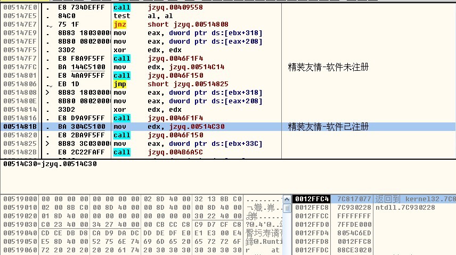Screen dimensions: 456x255
Task: Select dump row address 00519060
Action: click(20, 250)
